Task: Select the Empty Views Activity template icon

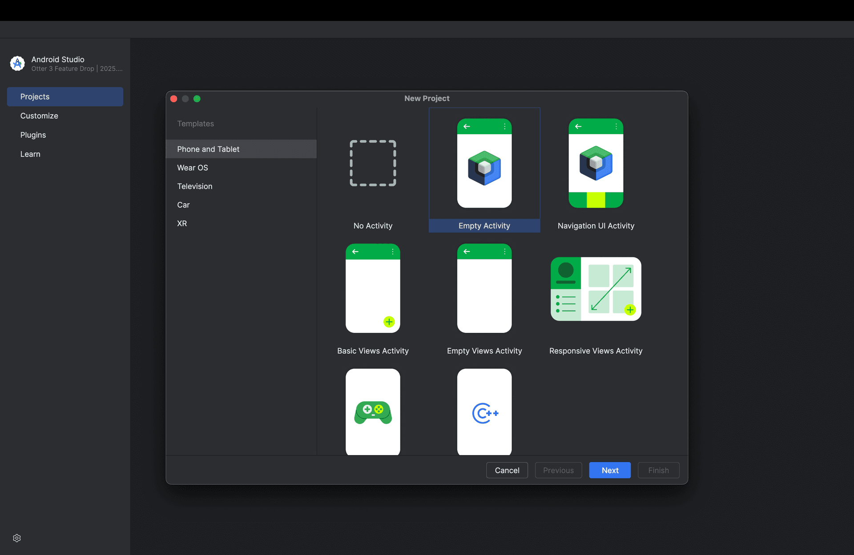Action: click(x=484, y=288)
